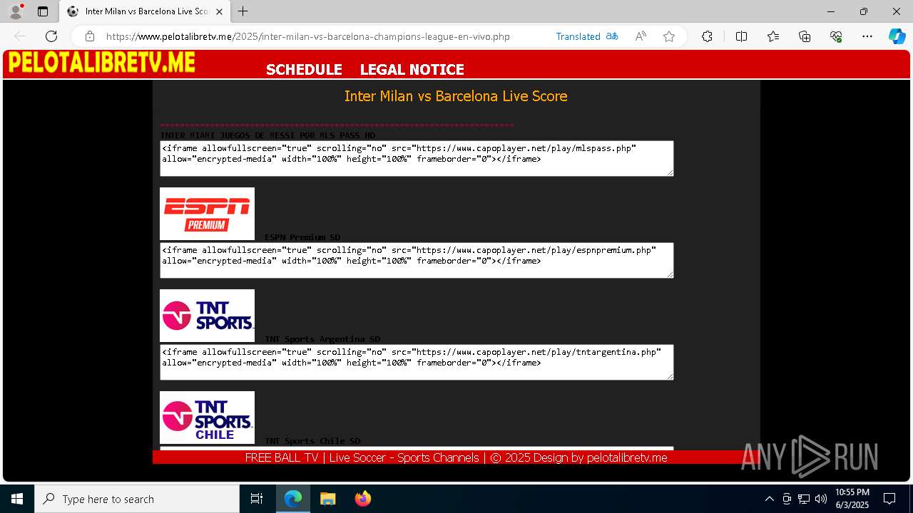
Task: Toggle Read aloud icon
Action: (x=641, y=36)
